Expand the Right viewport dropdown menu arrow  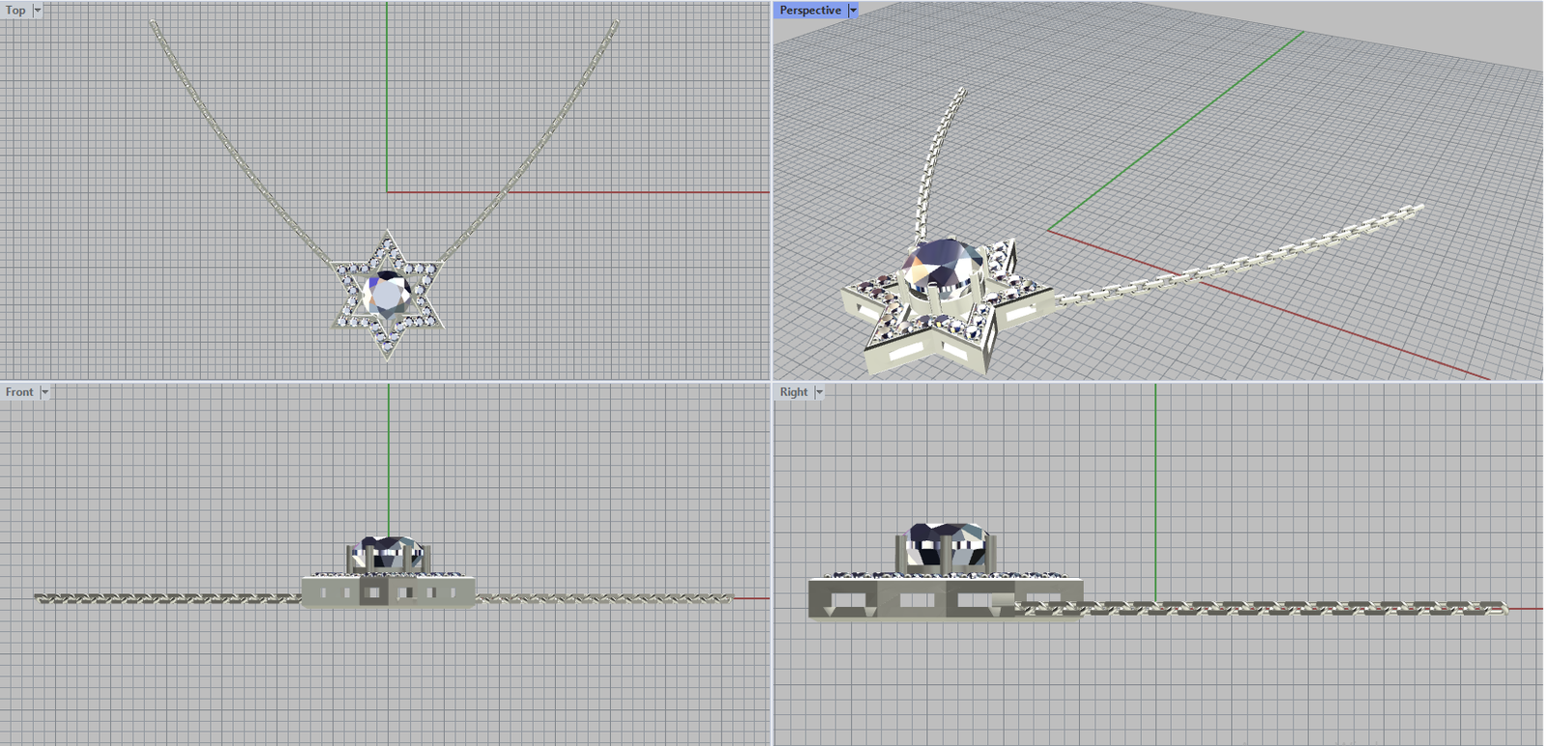[819, 392]
